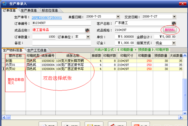Select 印刷尺寸 210*297 in 内页02 row

[x=127, y=69]
